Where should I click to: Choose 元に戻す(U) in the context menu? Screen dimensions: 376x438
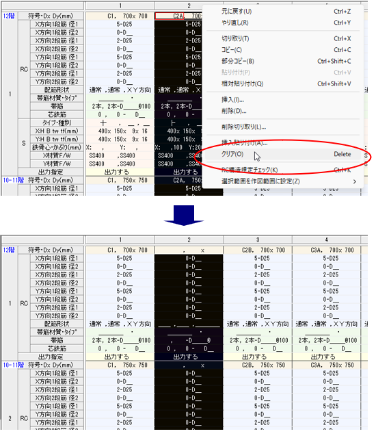coord(283,12)
